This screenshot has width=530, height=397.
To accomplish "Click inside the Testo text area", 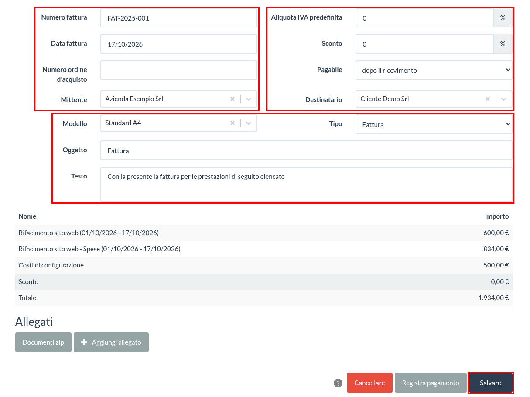I will pos(306,184).
